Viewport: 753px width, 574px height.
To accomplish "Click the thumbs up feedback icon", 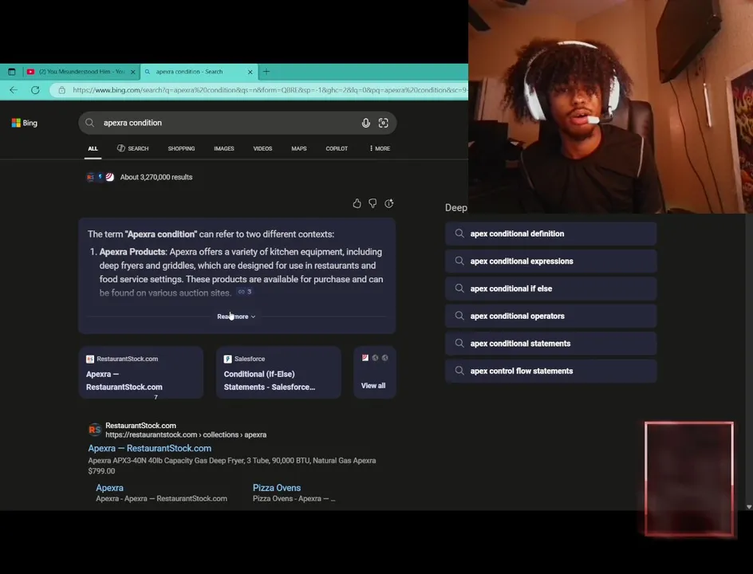I will (357, 203).
